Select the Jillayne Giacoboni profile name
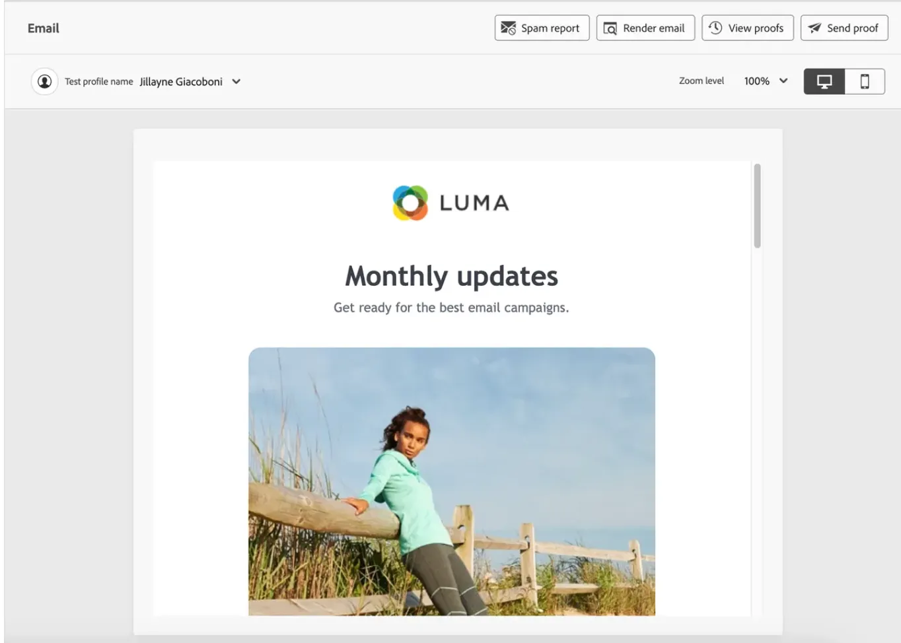 point(181,82)
